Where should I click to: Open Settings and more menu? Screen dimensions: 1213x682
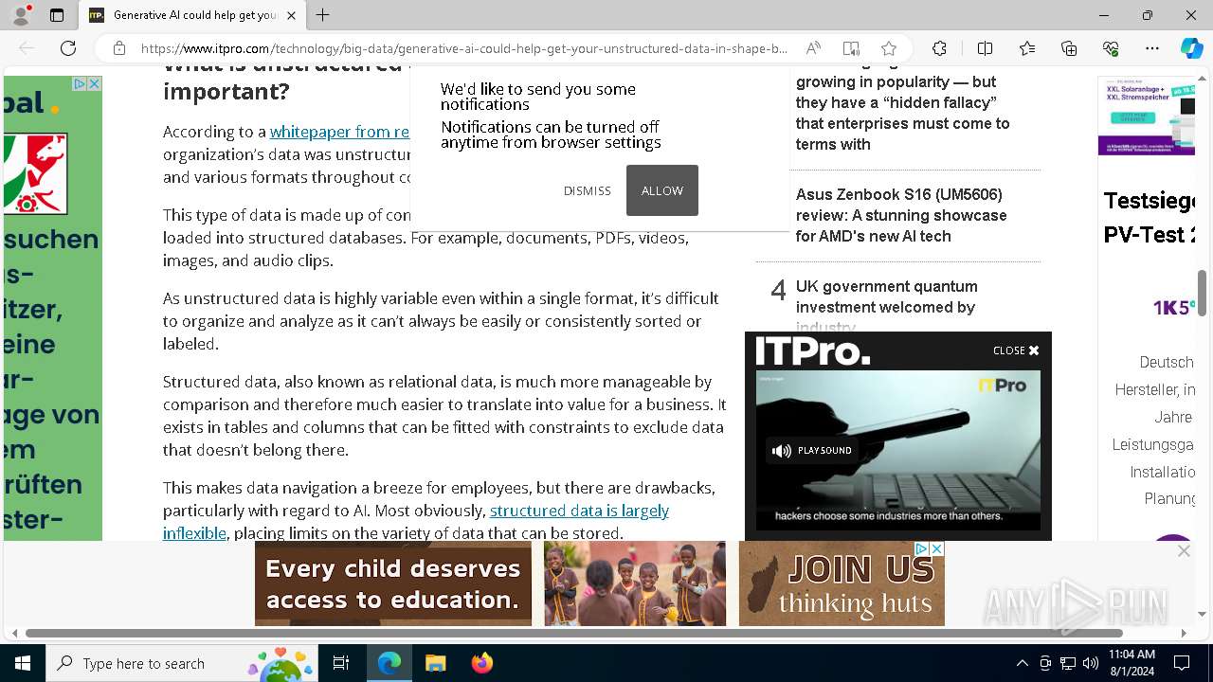click(x=1152, y=48)
